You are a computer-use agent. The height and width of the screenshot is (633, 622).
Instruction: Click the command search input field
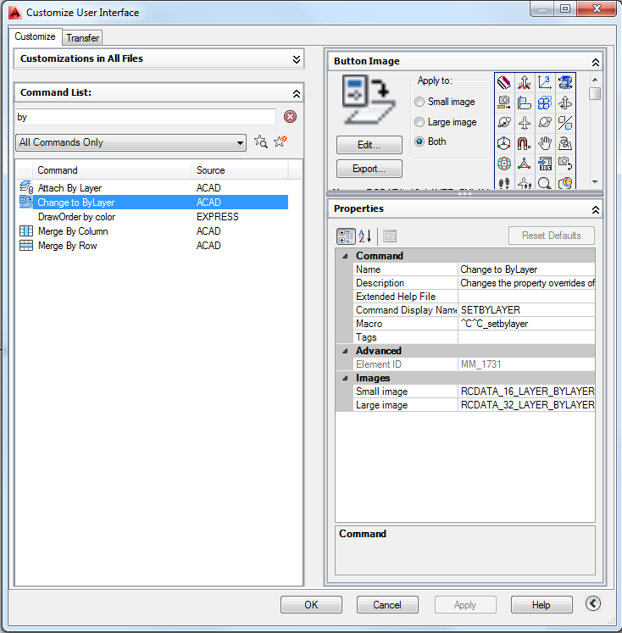[x=146, y=117]
